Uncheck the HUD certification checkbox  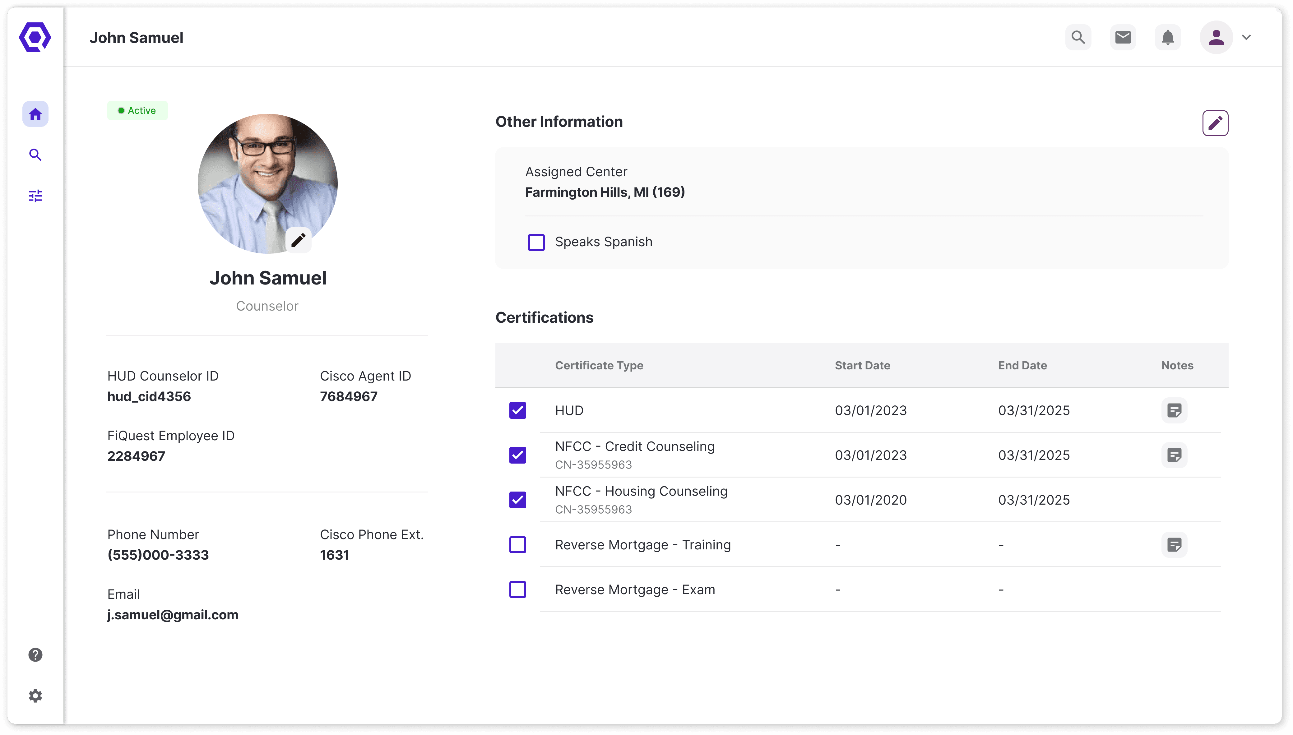click(x=517, y=410)
